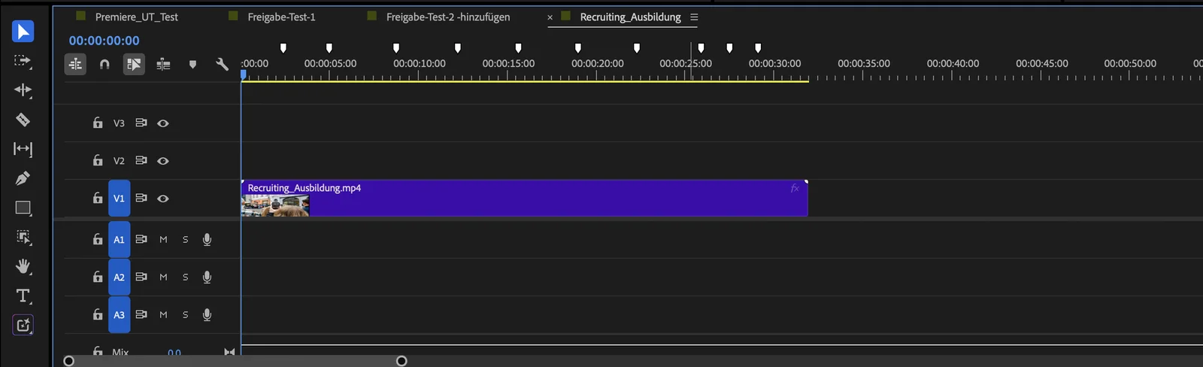Viewport: 1203px width, 367px height.
Task: Toggle sync lock on V2
Action: (x=141, y=160)
